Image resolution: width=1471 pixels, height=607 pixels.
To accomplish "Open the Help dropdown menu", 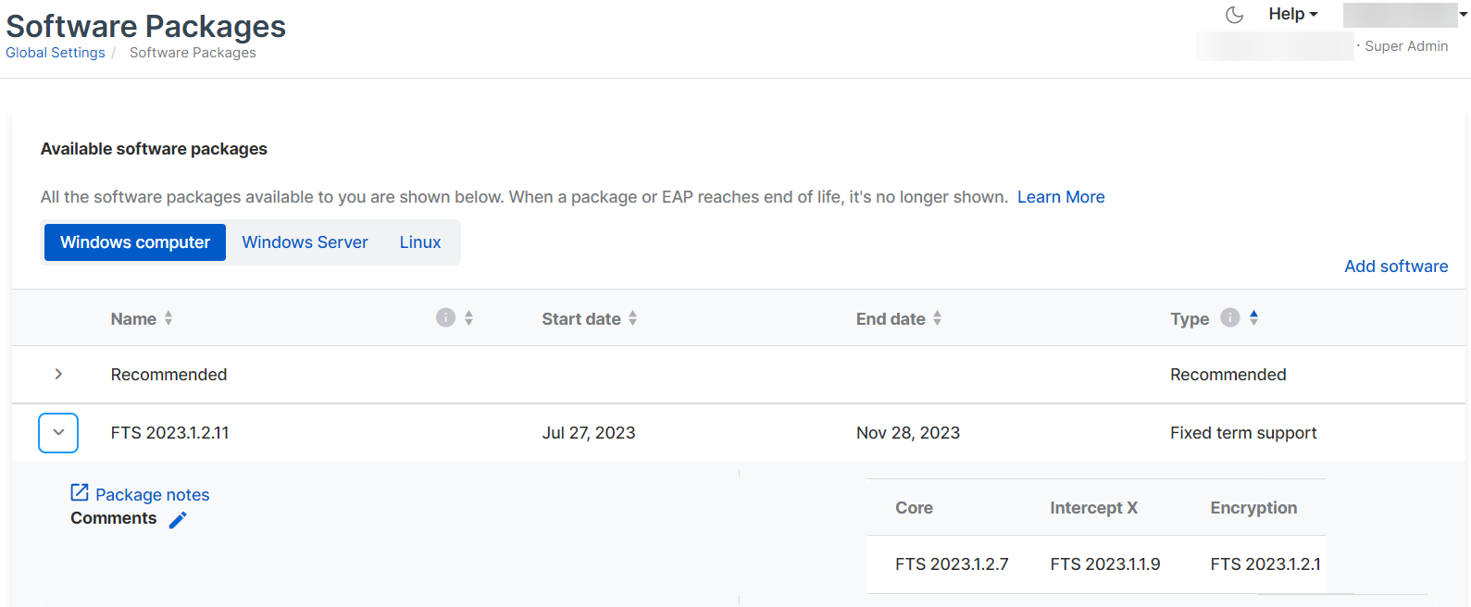I will (x=1292, y=14).
